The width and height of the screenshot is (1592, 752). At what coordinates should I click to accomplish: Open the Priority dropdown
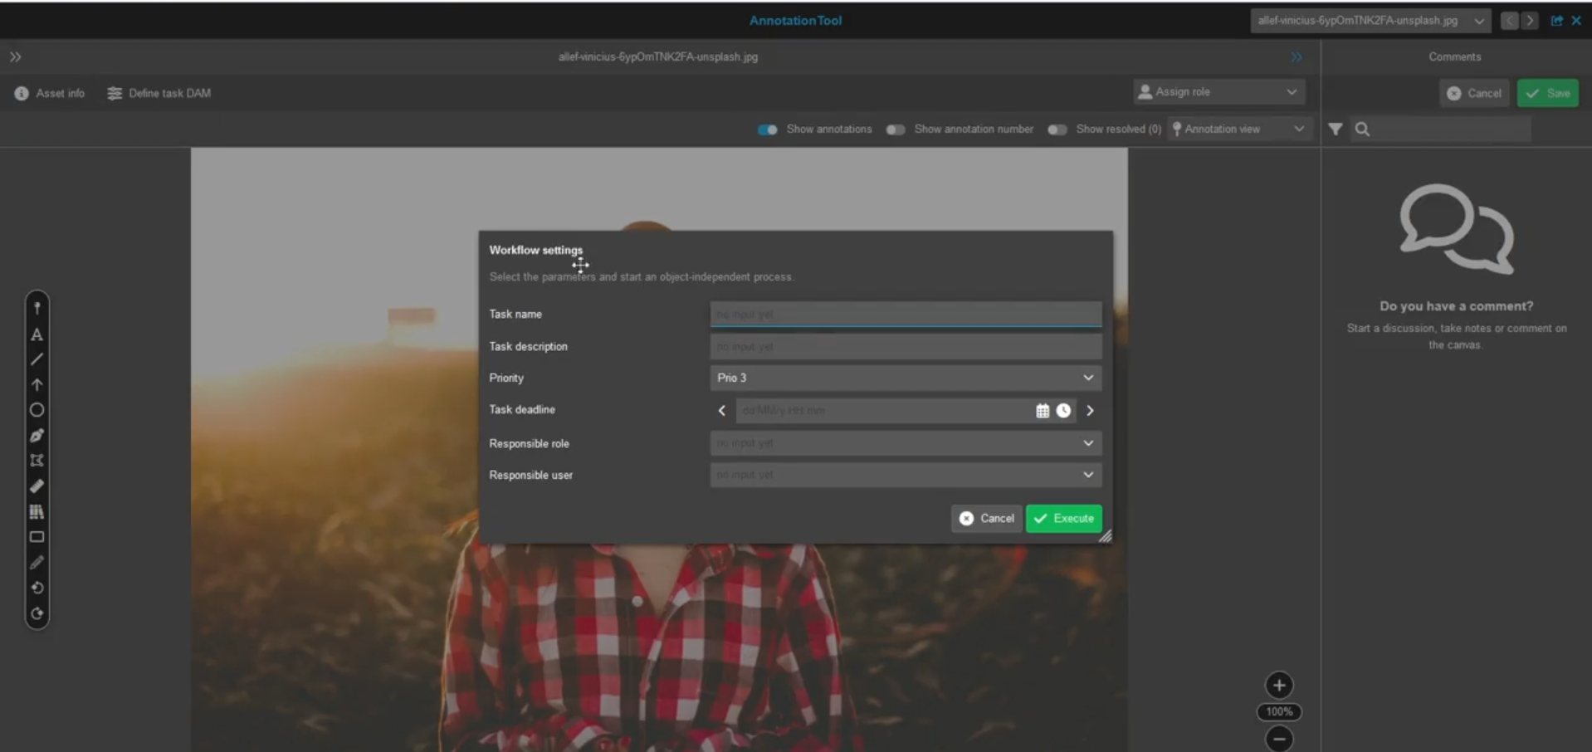pyautogui.click(x=905, y=378)
